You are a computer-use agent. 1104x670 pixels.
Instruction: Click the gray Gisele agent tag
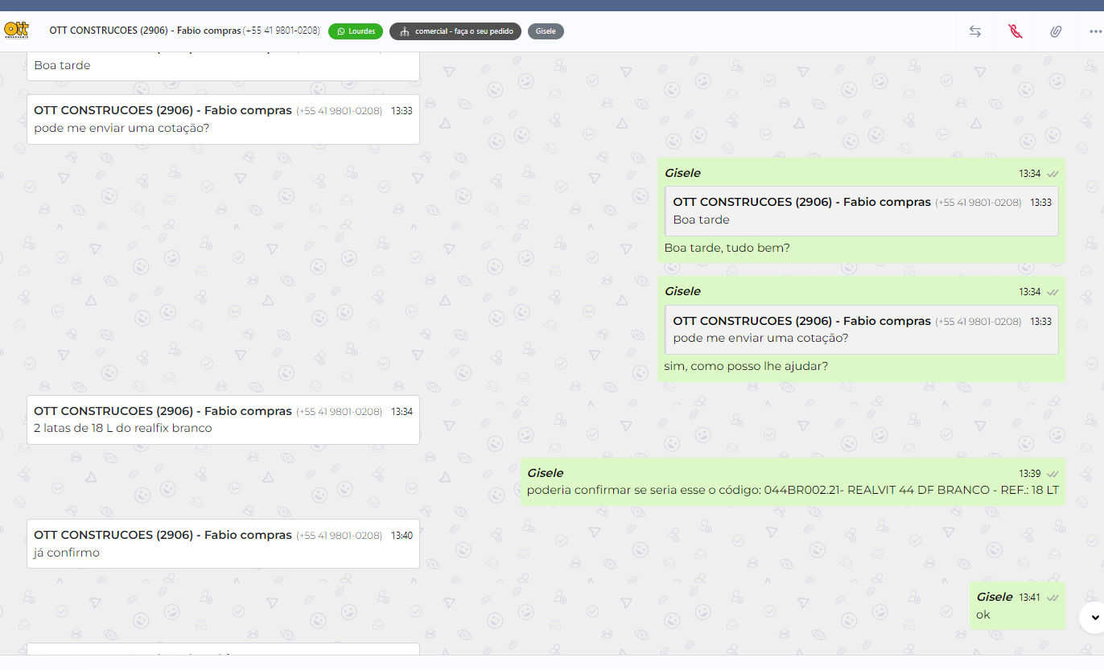[546, 31]
